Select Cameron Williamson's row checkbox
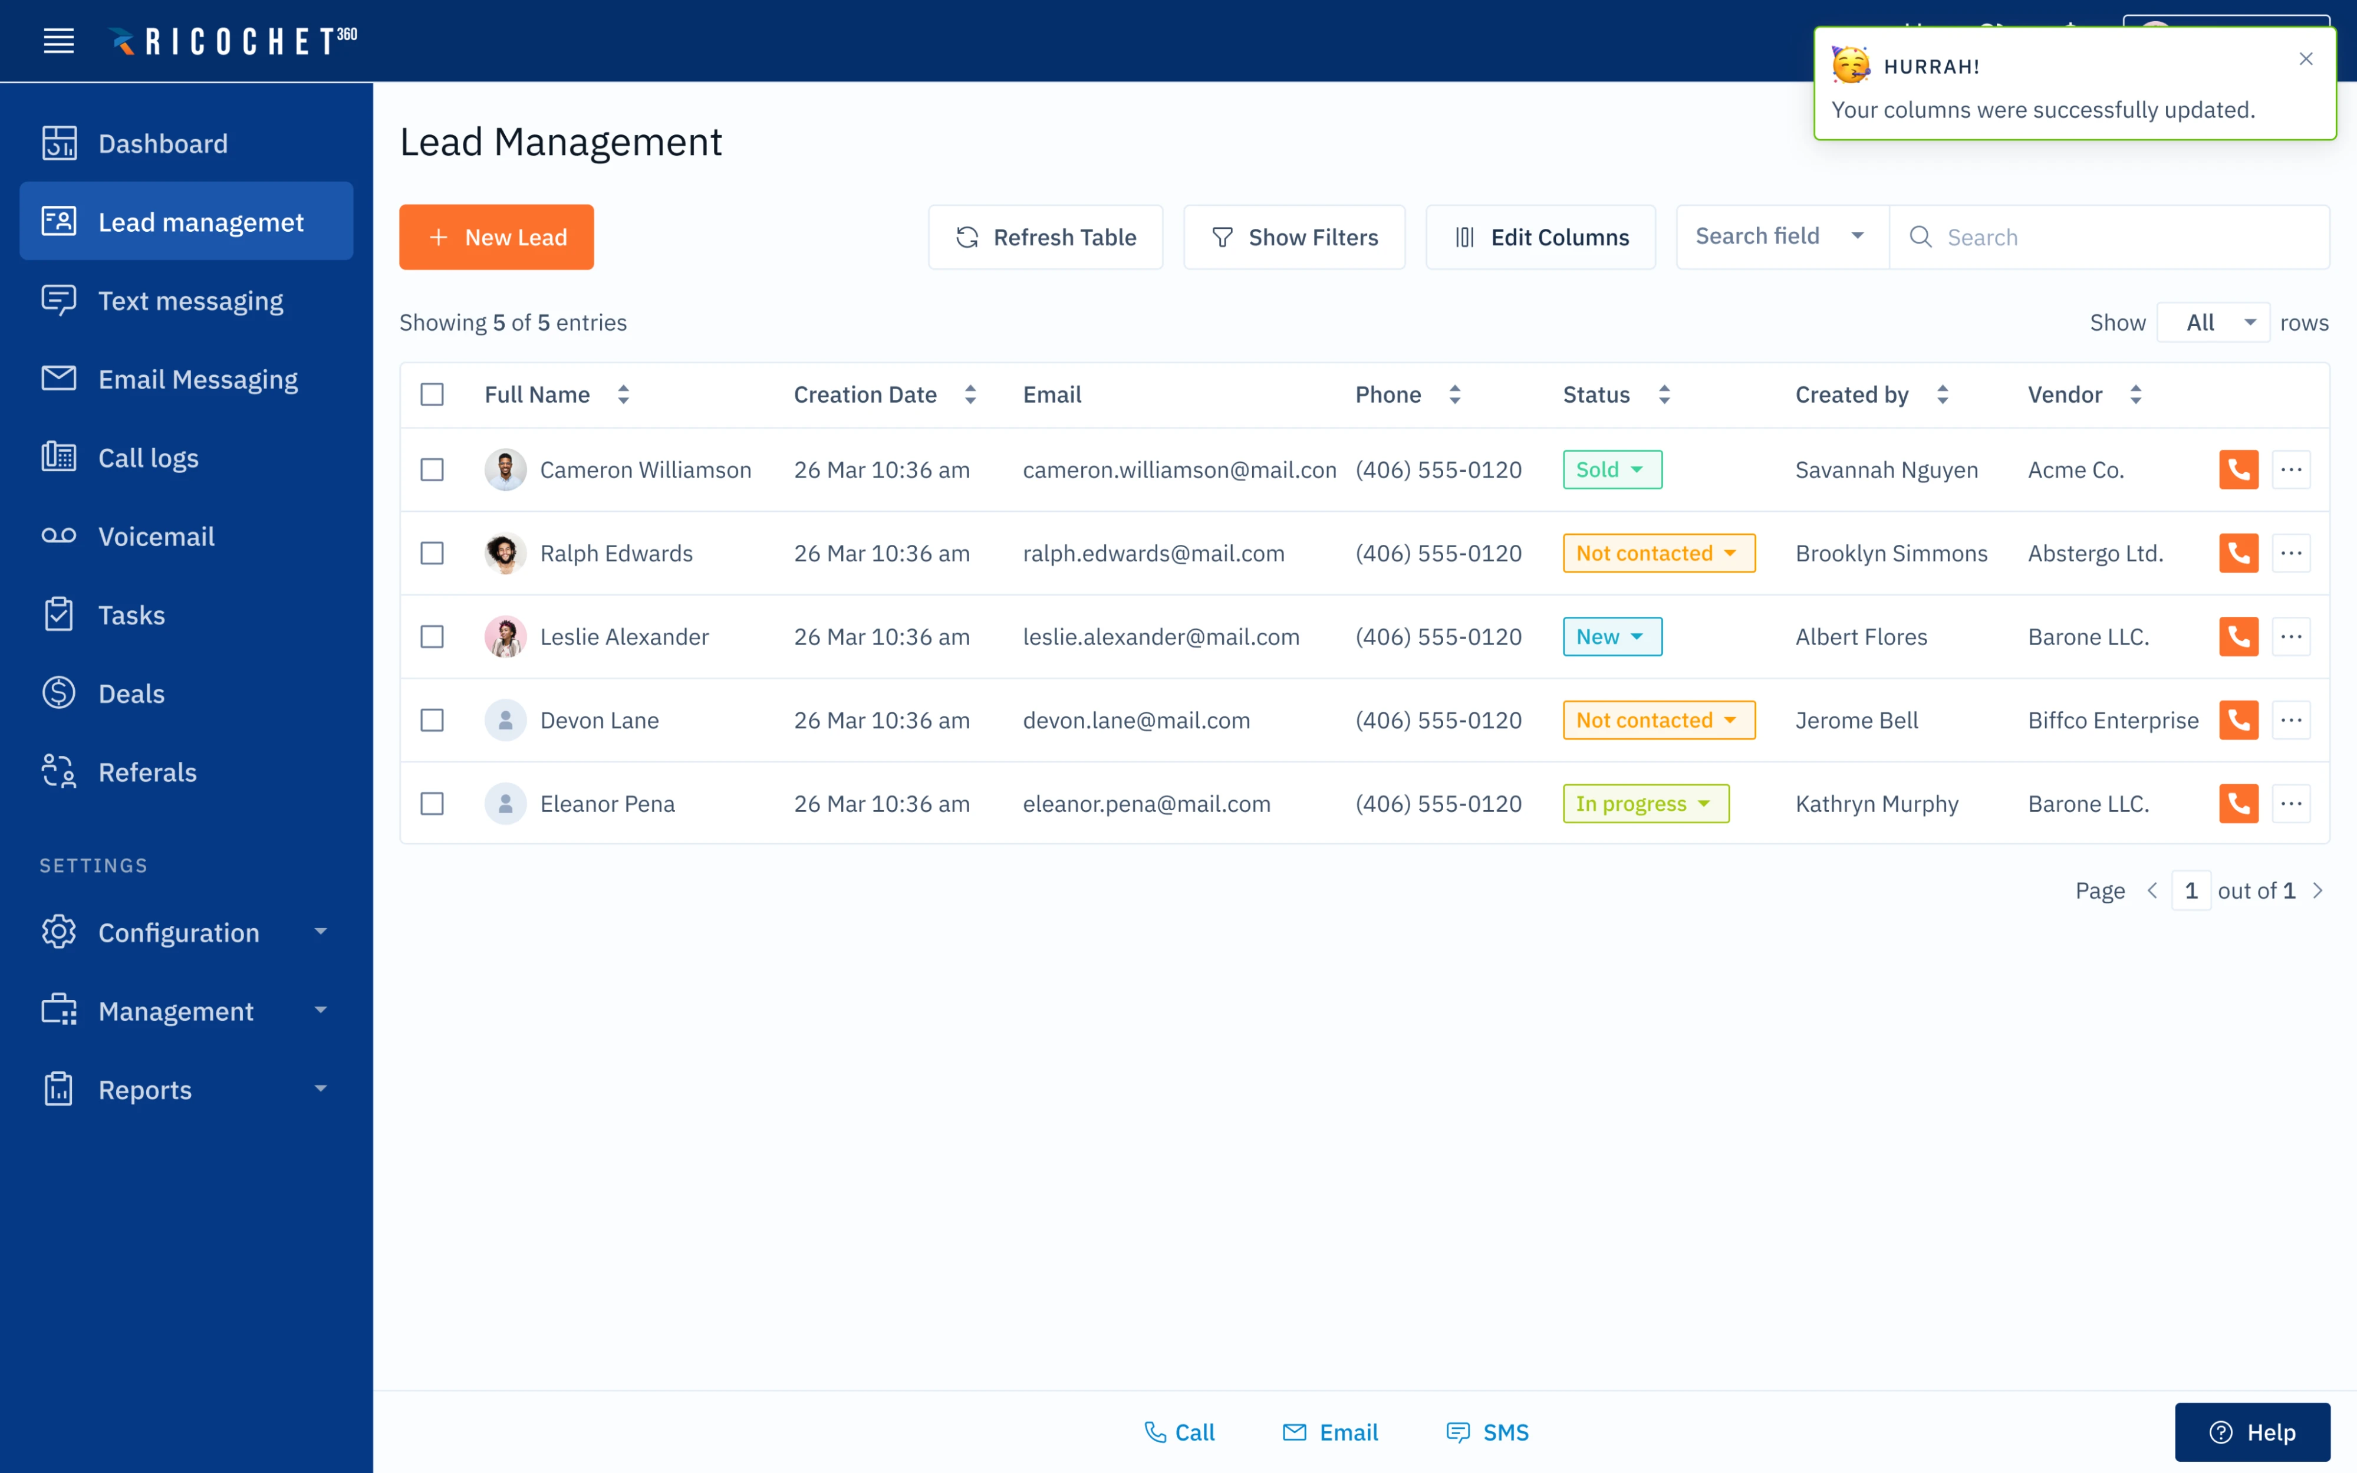 432,469
